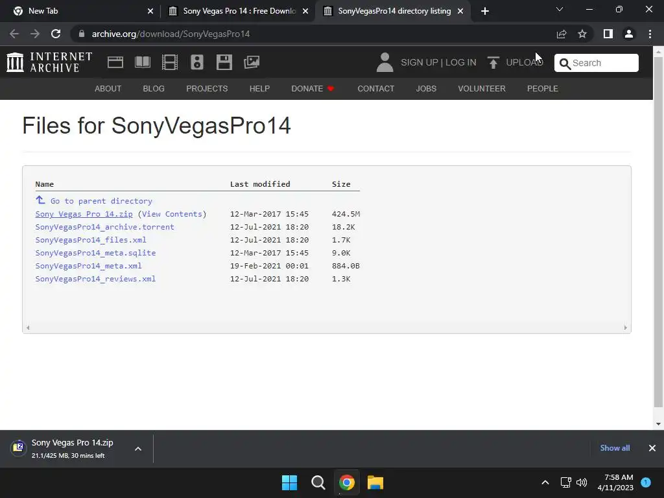The height and width of the screenshot is (498, 664).
Task: Click Go to parent directory link
Action: [x=101, y=201]
